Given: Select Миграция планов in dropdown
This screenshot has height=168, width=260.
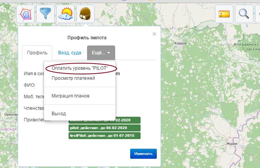Looking at the screenshot, I should click(x=70, y=96).
